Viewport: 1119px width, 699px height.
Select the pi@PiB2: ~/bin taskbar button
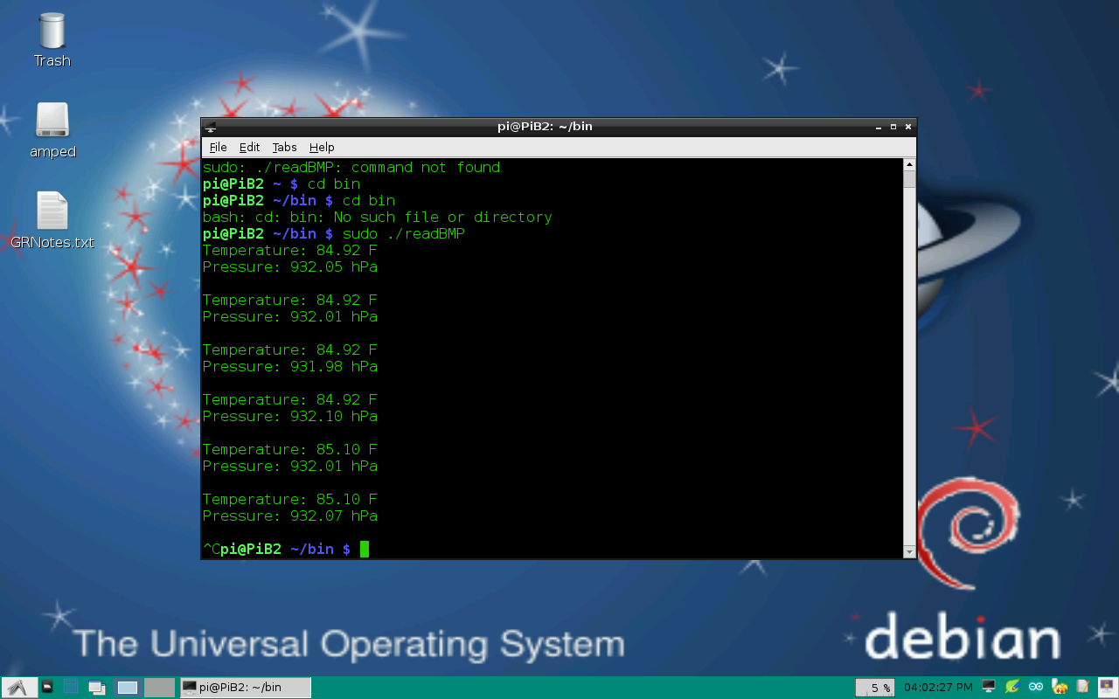245,688
